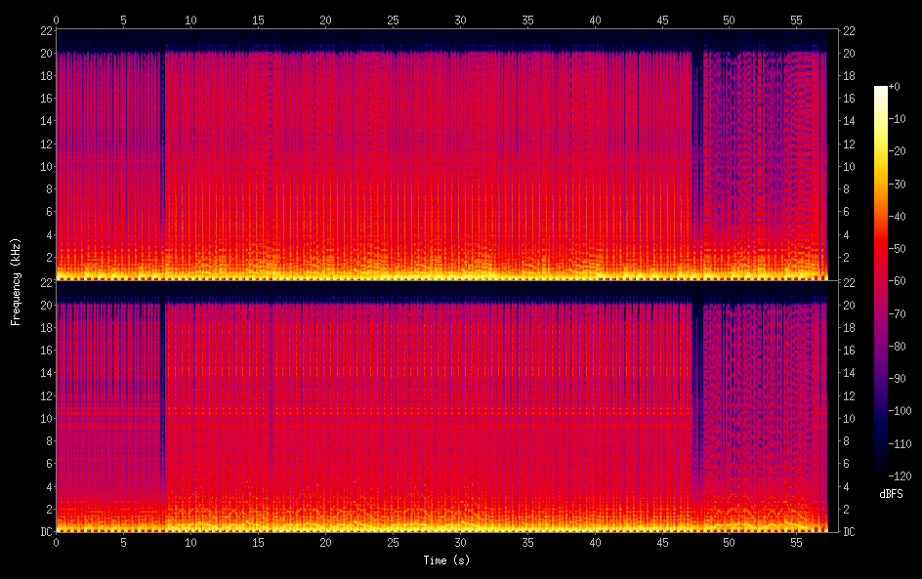922x579 pixels.
Task: Select the 15 second tick on bottom axis
Action: (x=258, y=541)
